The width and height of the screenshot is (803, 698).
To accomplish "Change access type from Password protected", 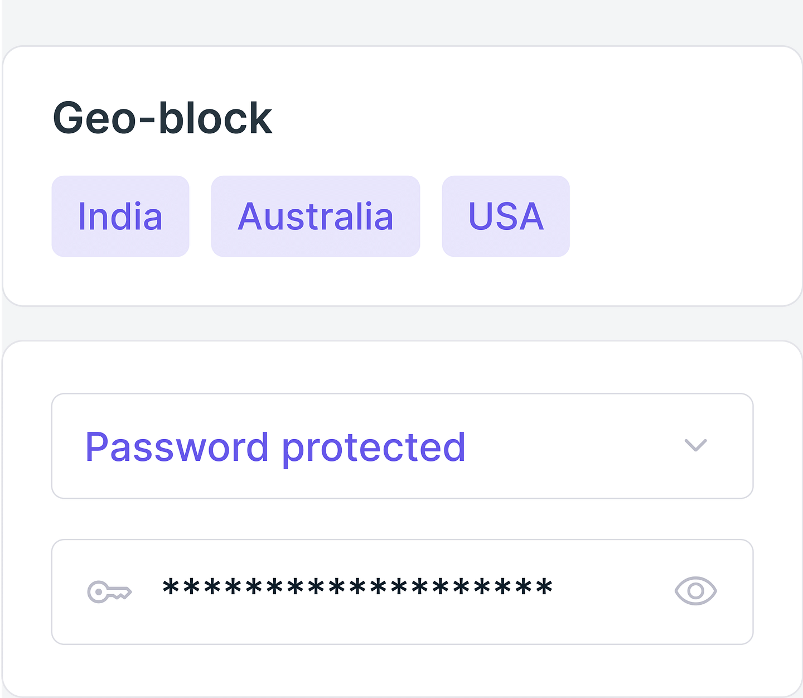I will (402, 446).
